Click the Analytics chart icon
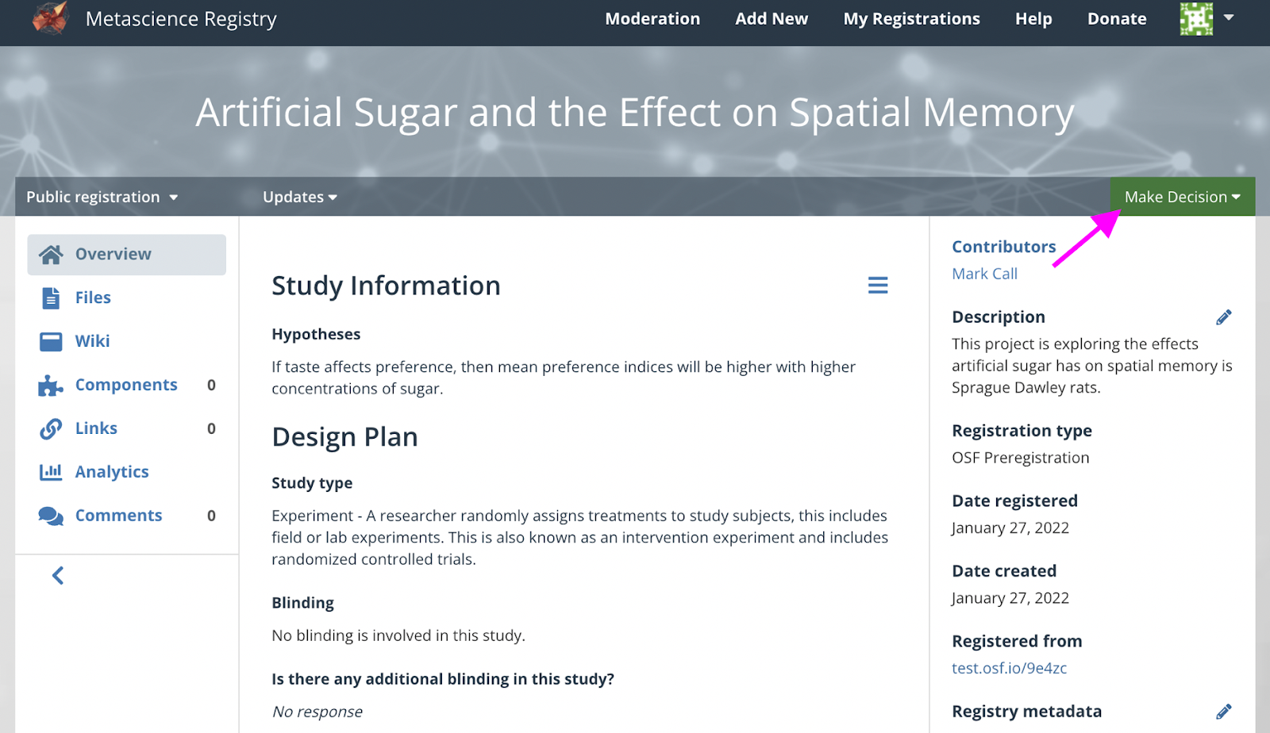This screenshot has width=1270, height=733. 51,472
